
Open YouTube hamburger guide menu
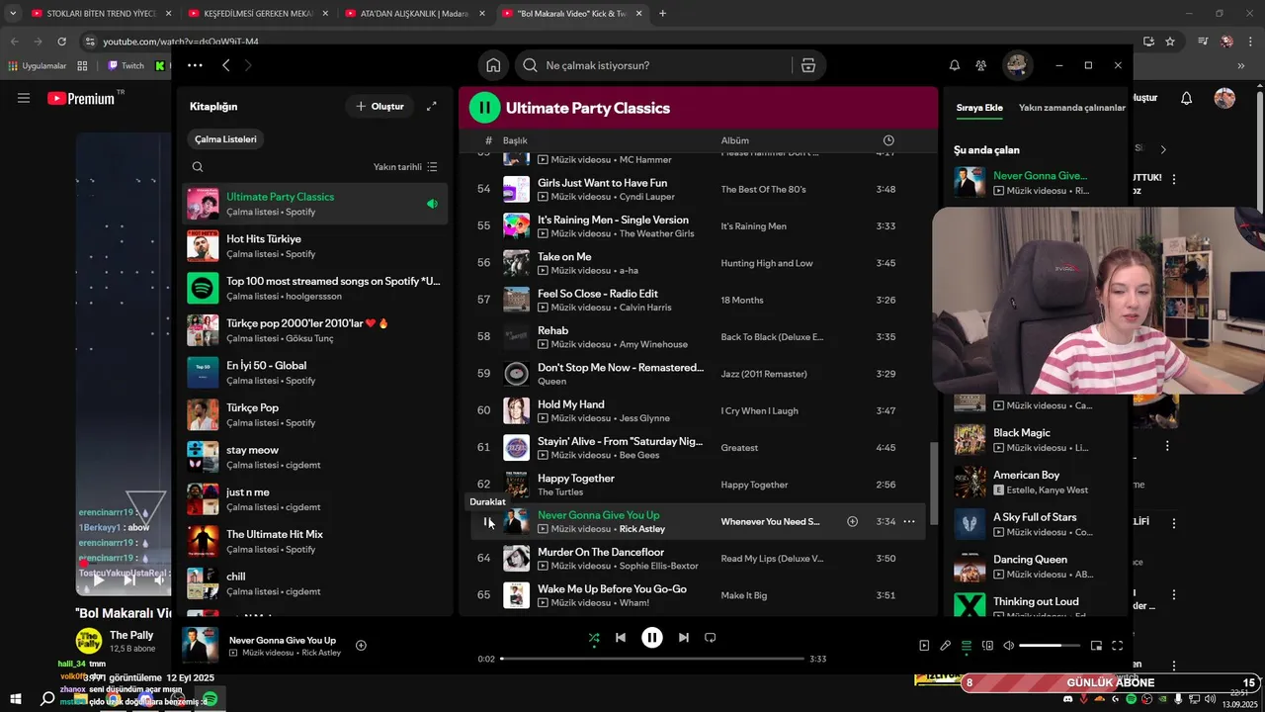[24, 98]
